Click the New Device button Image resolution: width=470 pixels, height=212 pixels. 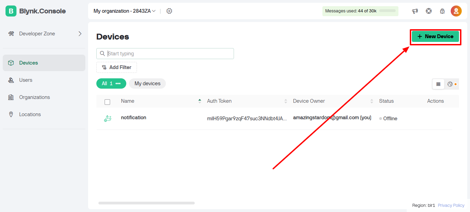(435, 36)
